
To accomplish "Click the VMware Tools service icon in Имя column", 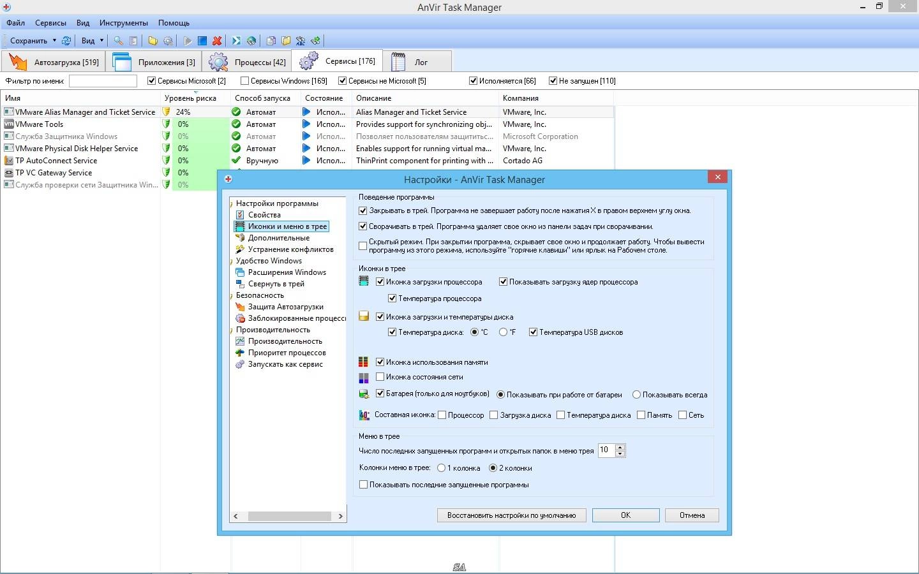I will (x=9, y=124).
